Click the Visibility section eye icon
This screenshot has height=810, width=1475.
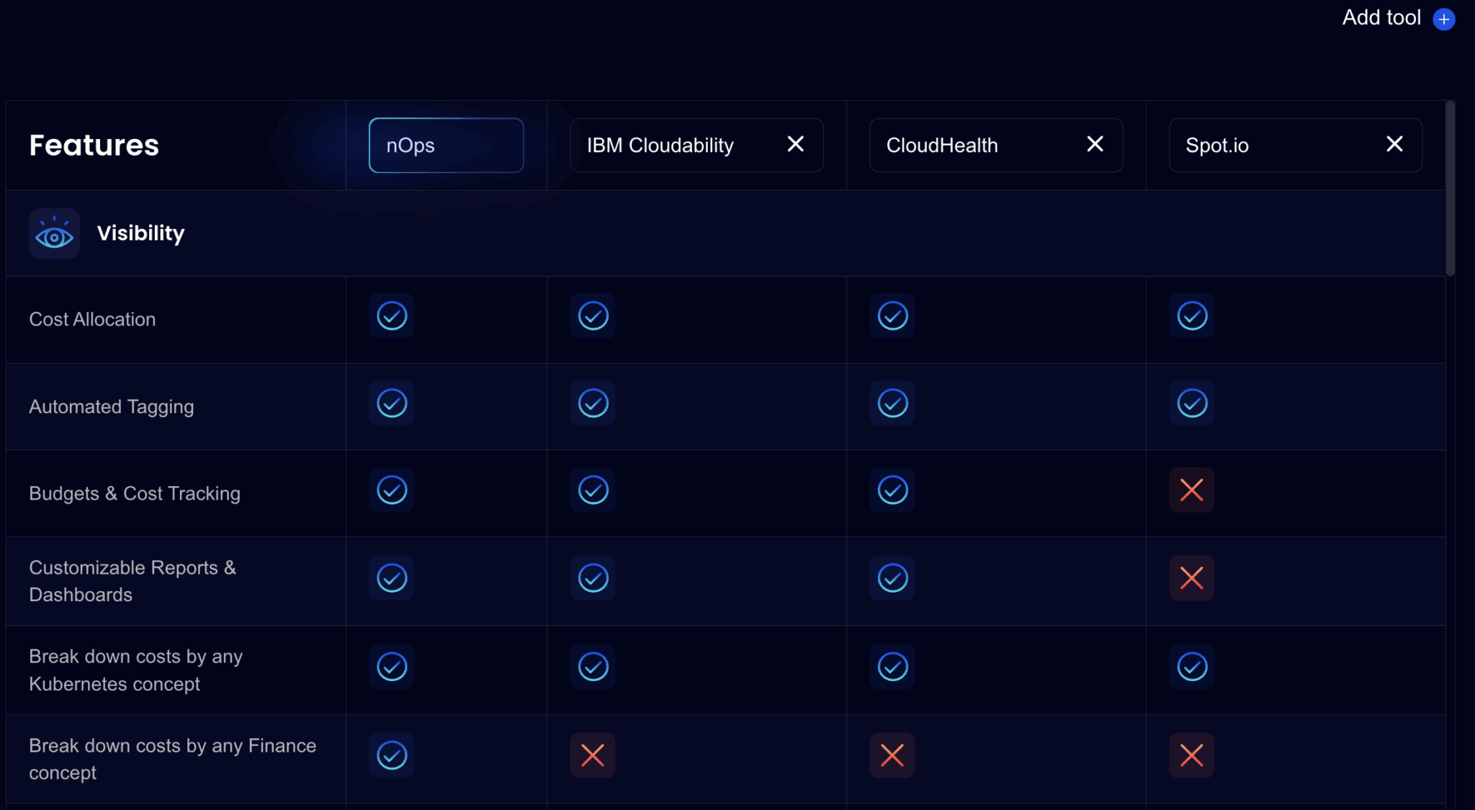coord(54,233)
